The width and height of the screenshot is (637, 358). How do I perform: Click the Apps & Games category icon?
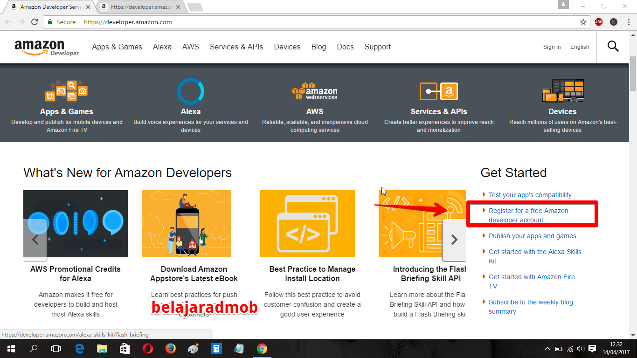pos(66,91)
